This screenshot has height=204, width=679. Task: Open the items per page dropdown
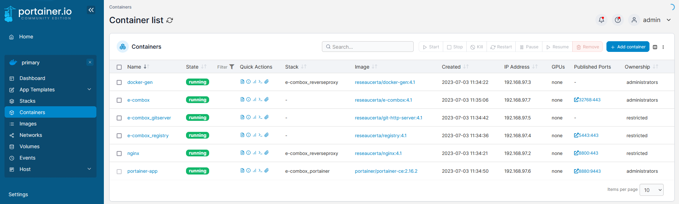click(x=651, y=190)
